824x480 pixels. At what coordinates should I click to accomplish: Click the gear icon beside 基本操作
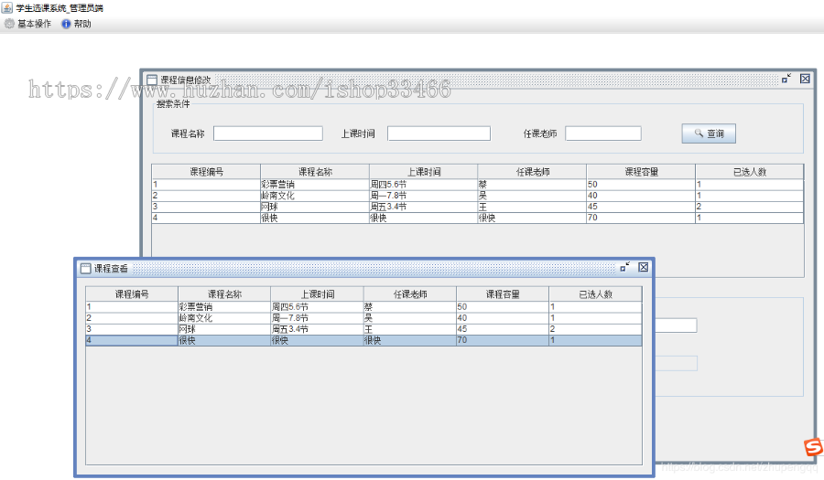click(9, 24)
